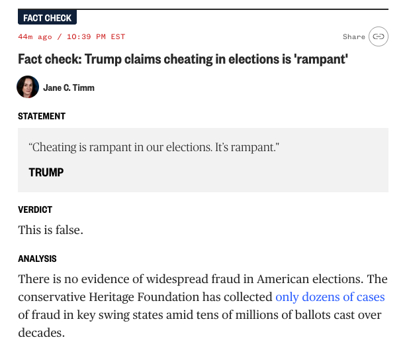This screenshot has width=407, height=362.
Task: Open author Jane C. Timm's name link
Action: coord(69,88)
